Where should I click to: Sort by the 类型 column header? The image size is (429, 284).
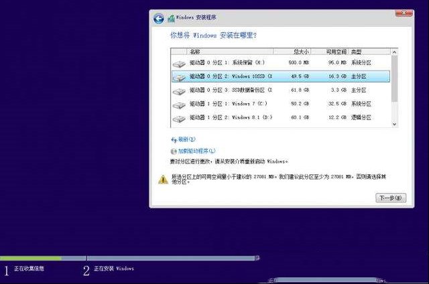click(x=369, y=52)
